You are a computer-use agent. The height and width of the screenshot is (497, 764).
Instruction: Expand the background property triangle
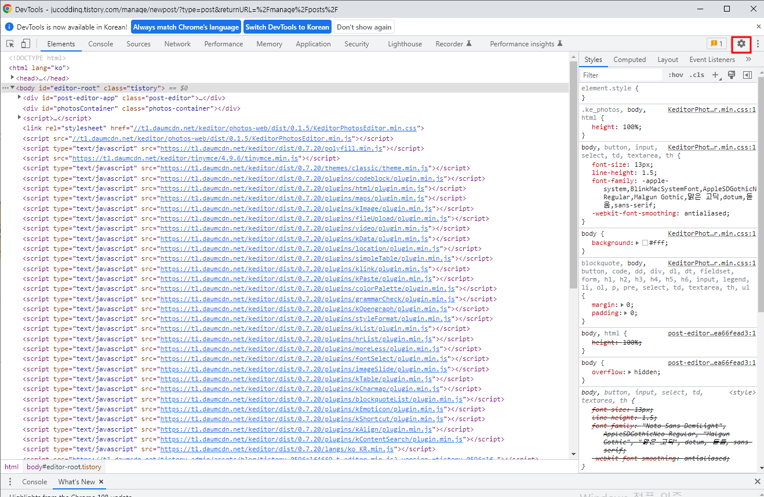click(x=638, y=243)
